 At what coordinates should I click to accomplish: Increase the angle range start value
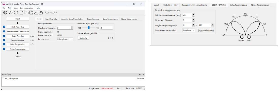click(x=194, y=25)
